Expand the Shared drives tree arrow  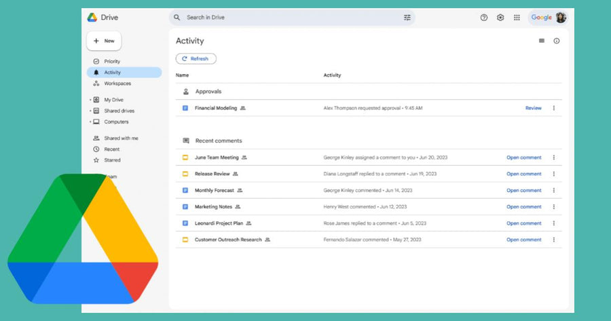(90, 111)
